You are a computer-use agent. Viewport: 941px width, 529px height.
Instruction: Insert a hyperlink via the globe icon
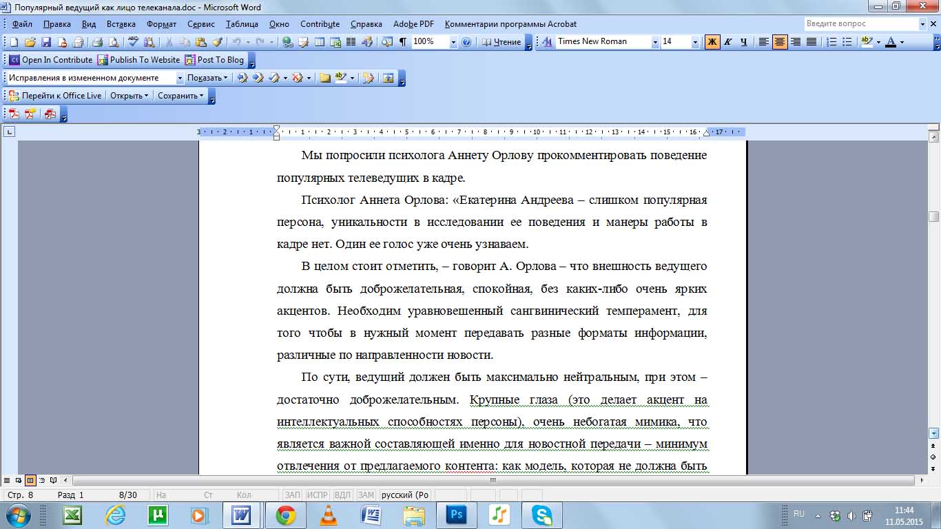287,42
